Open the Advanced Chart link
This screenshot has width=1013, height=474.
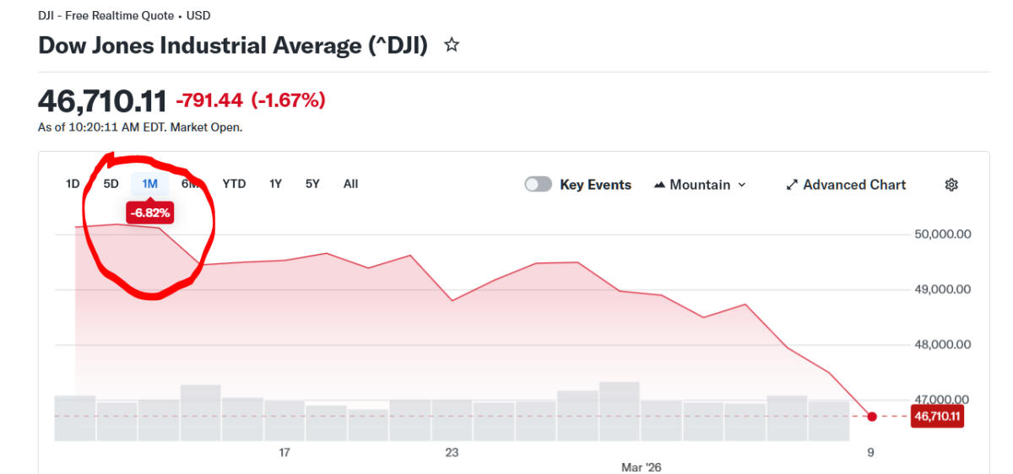tap(854, 185)
